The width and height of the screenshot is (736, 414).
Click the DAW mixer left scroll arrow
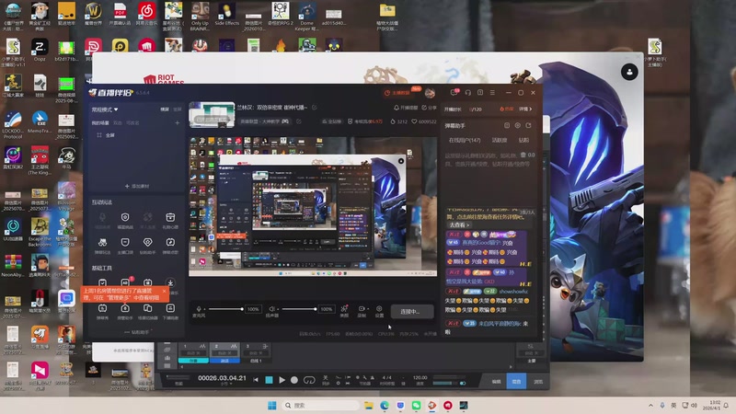pyautogui.click(x=181, y=366)
